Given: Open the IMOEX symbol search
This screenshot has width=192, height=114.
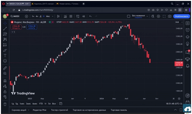Looking at the screenshot, I should (x=15, y=16).
